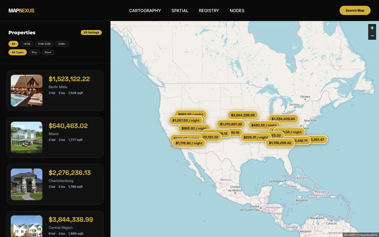Viewport: 379px width, 237px height.
Task: Click the 7,538 sqft detail
Action: 76,93
